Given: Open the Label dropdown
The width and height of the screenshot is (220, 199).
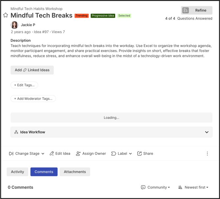Looking at the screenshot, I should [121, 154].
